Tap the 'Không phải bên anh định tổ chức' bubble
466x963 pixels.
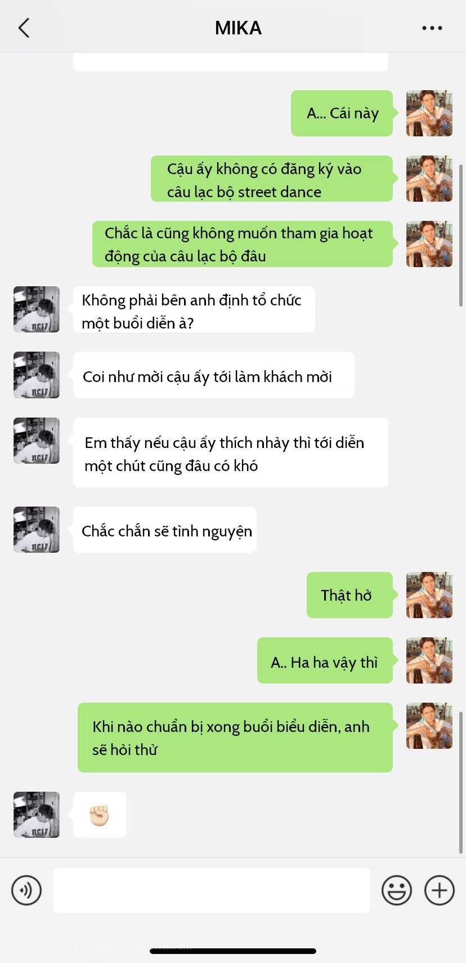194,309
